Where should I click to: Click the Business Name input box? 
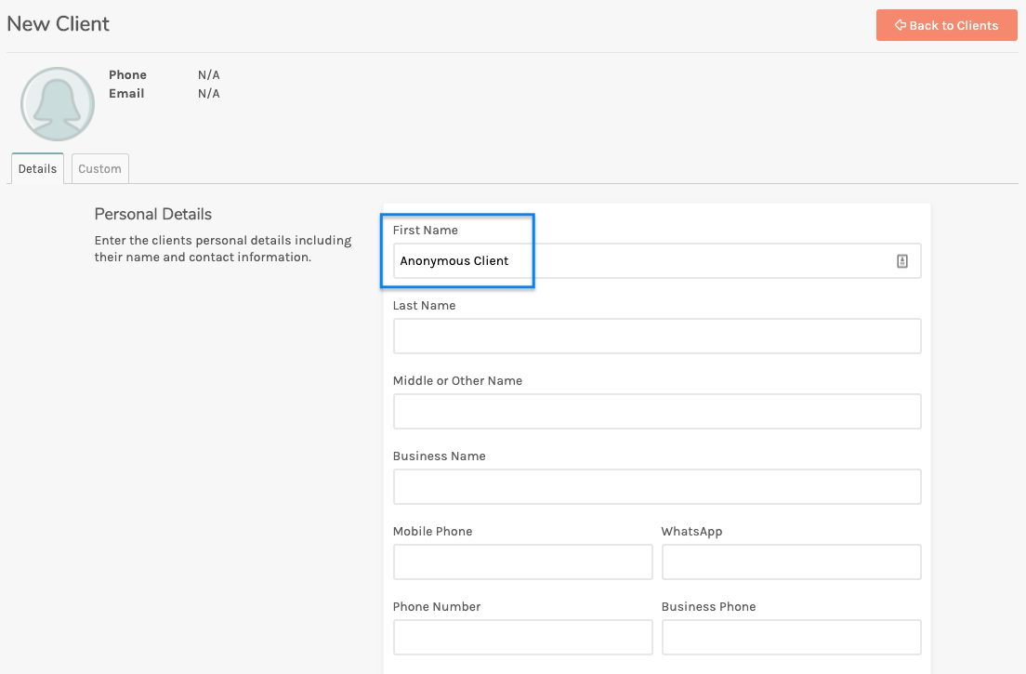(657, 487)
